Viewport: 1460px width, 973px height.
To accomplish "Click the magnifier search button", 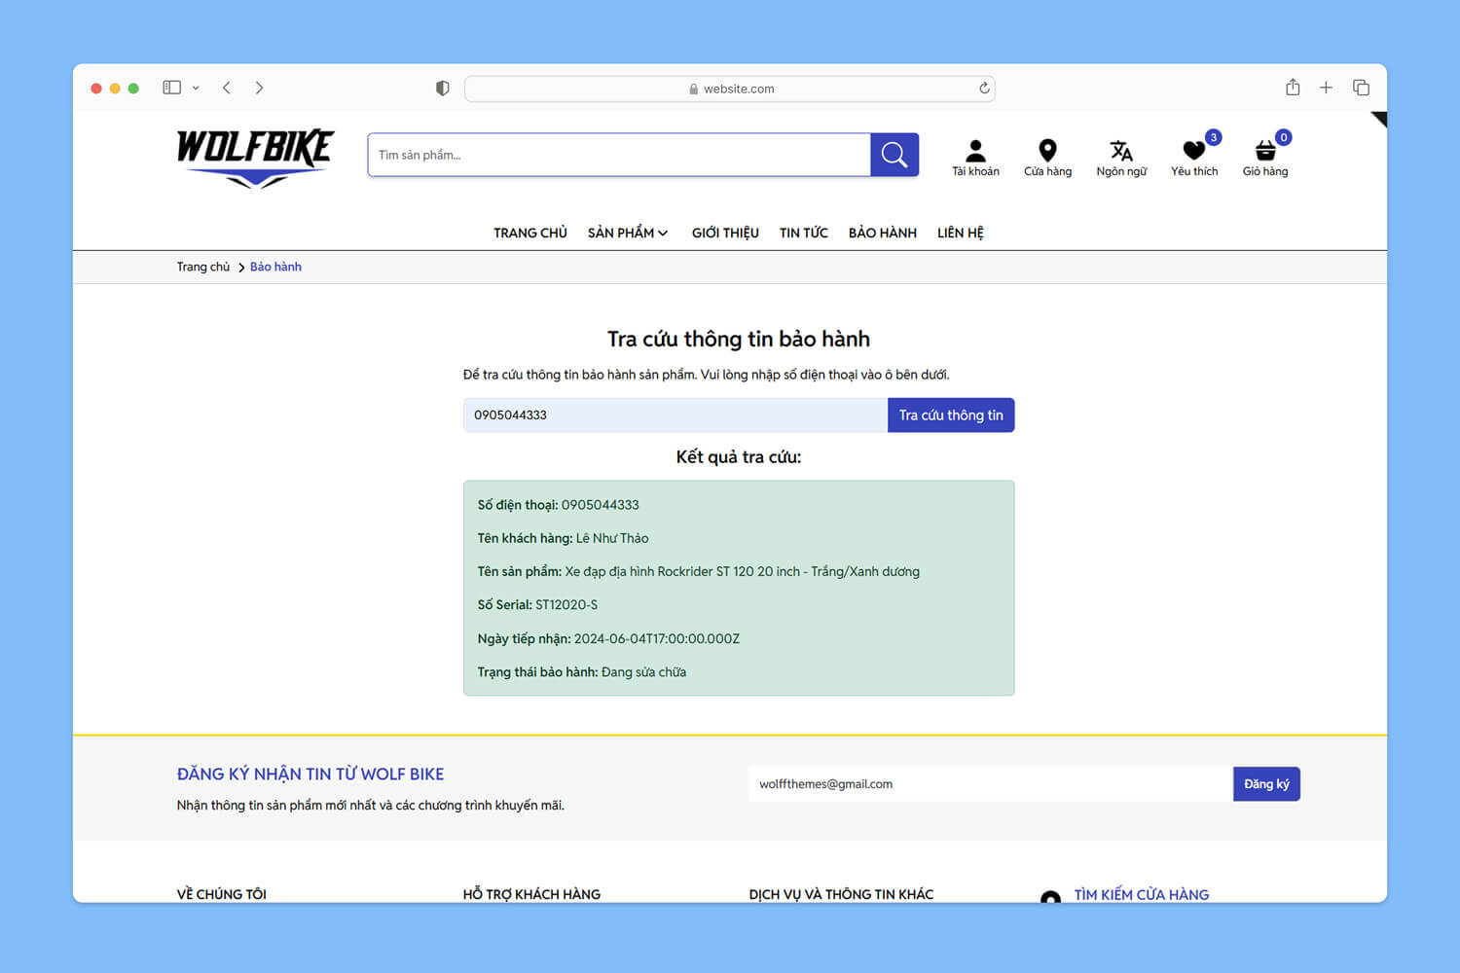I will click(x=894, y=155).
